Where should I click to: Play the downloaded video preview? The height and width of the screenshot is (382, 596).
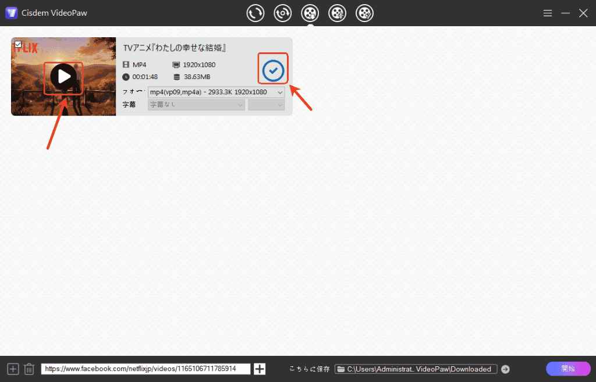(x=63, y=77)
